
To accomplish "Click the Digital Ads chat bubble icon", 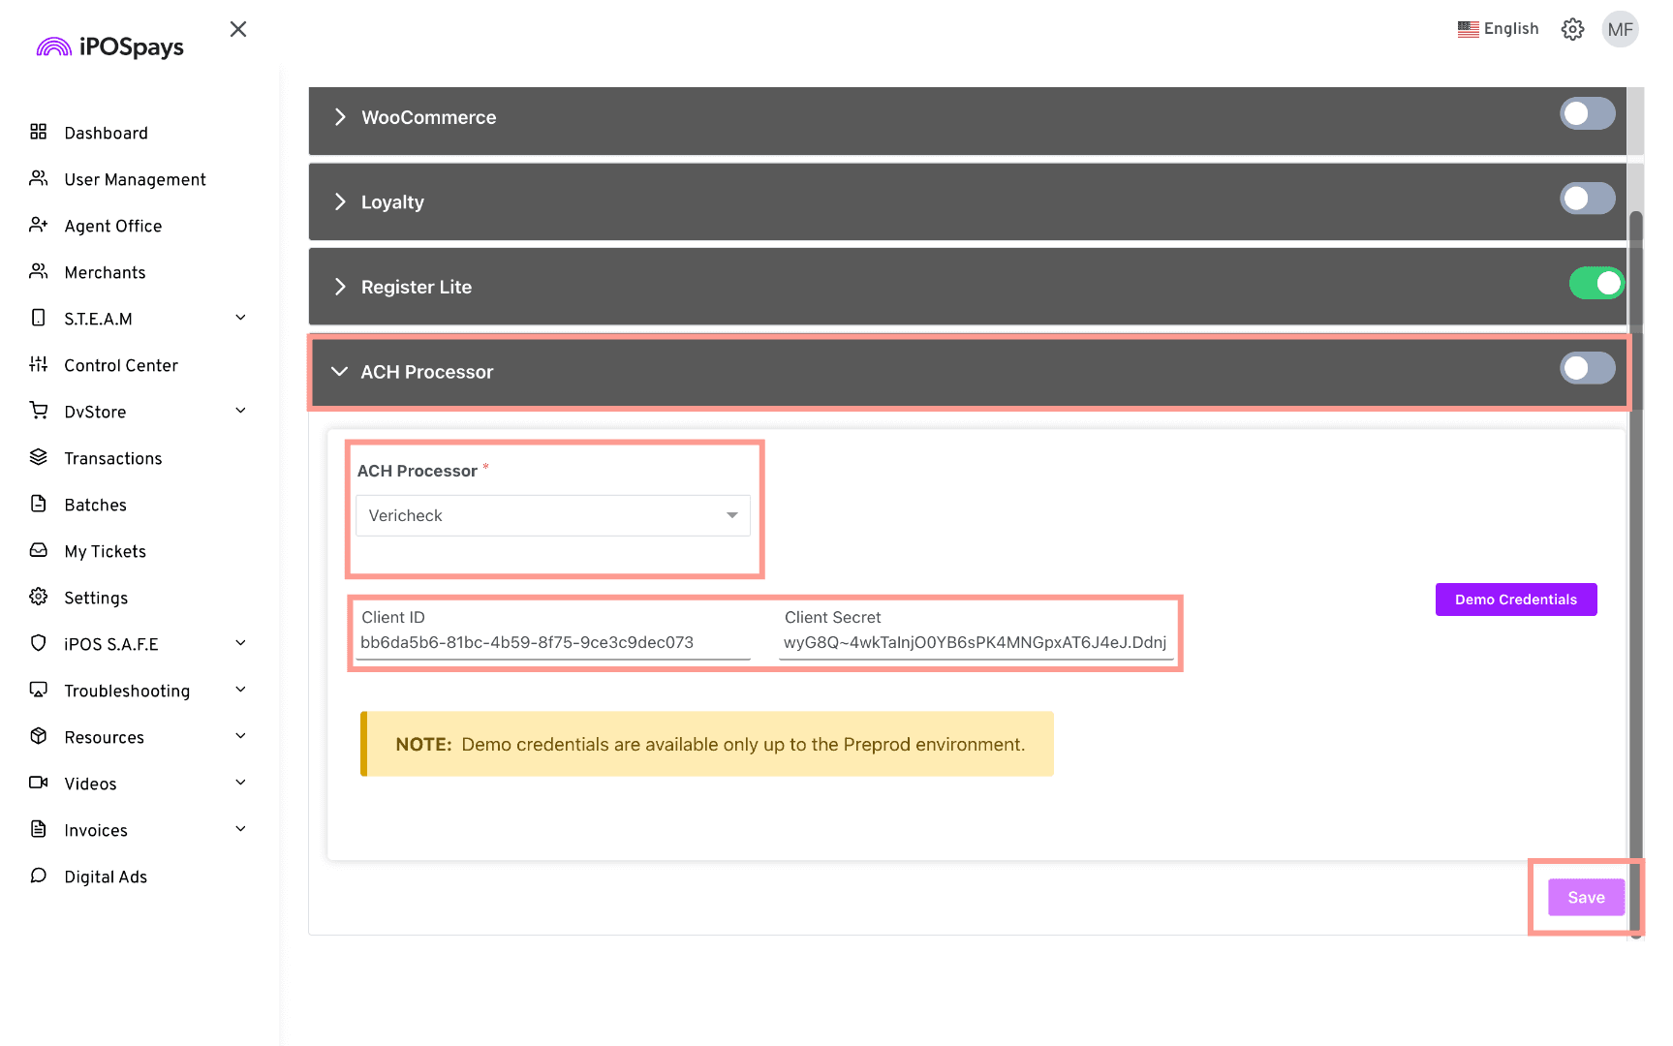I will point(39,876).
